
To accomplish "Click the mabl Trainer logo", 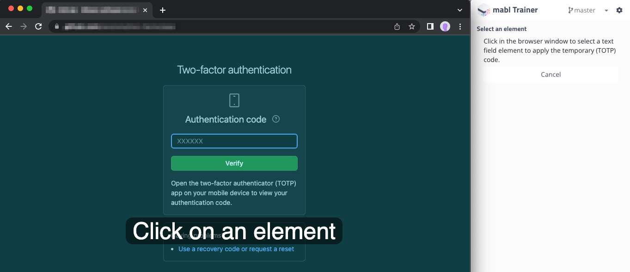I will coord(483,10).
